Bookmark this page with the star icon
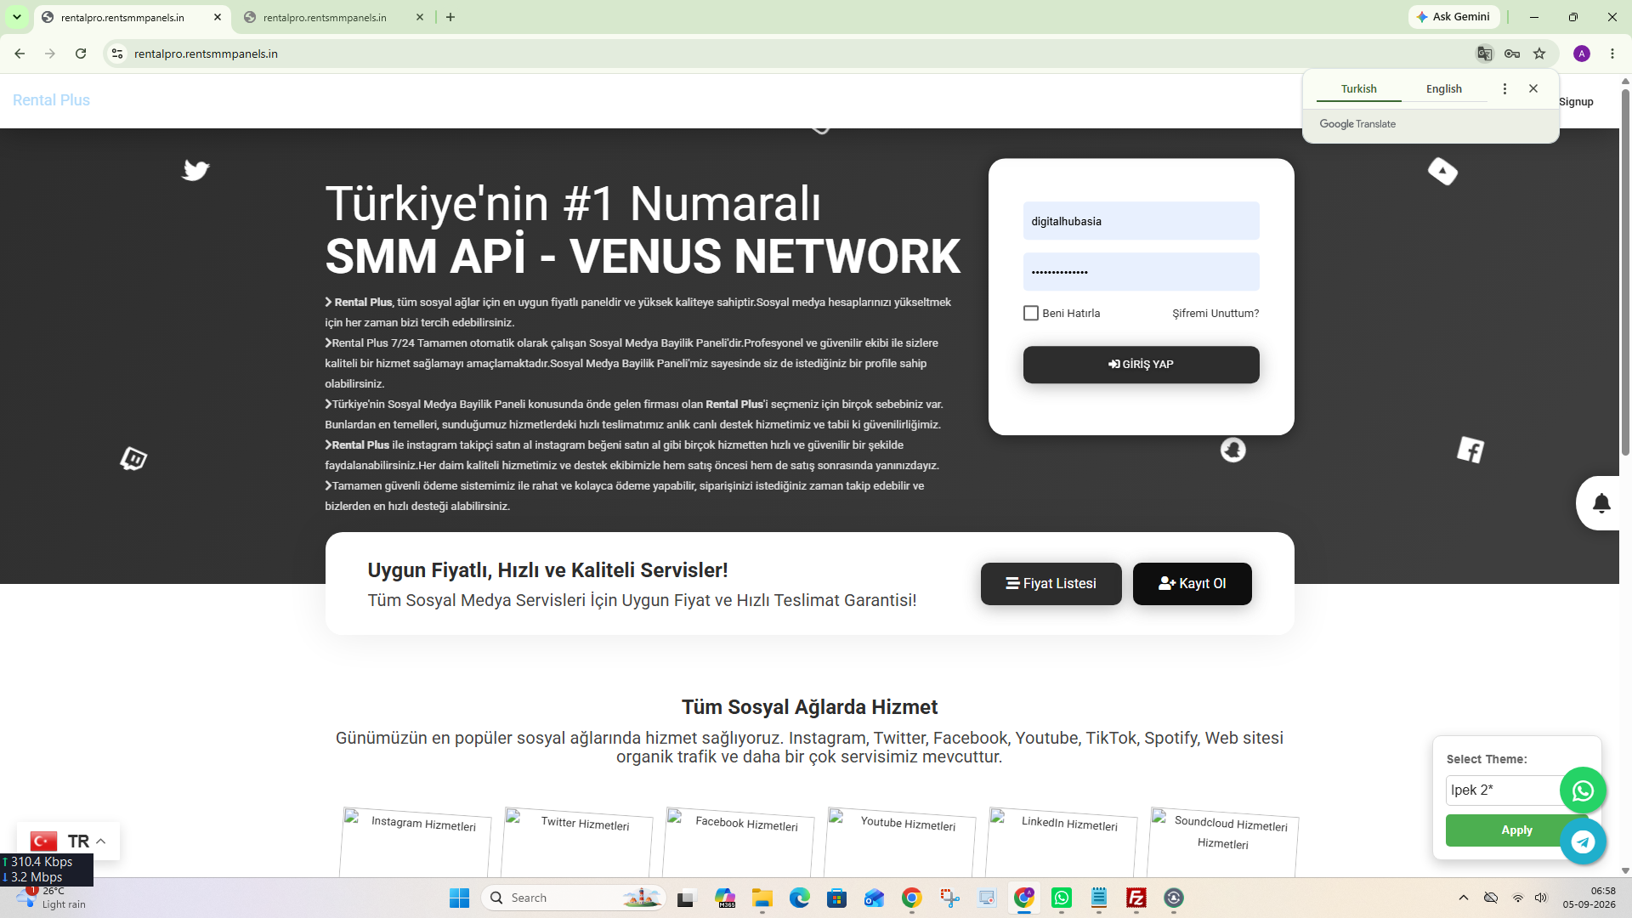The image size is (1632, 918). tap(1539, 54)
